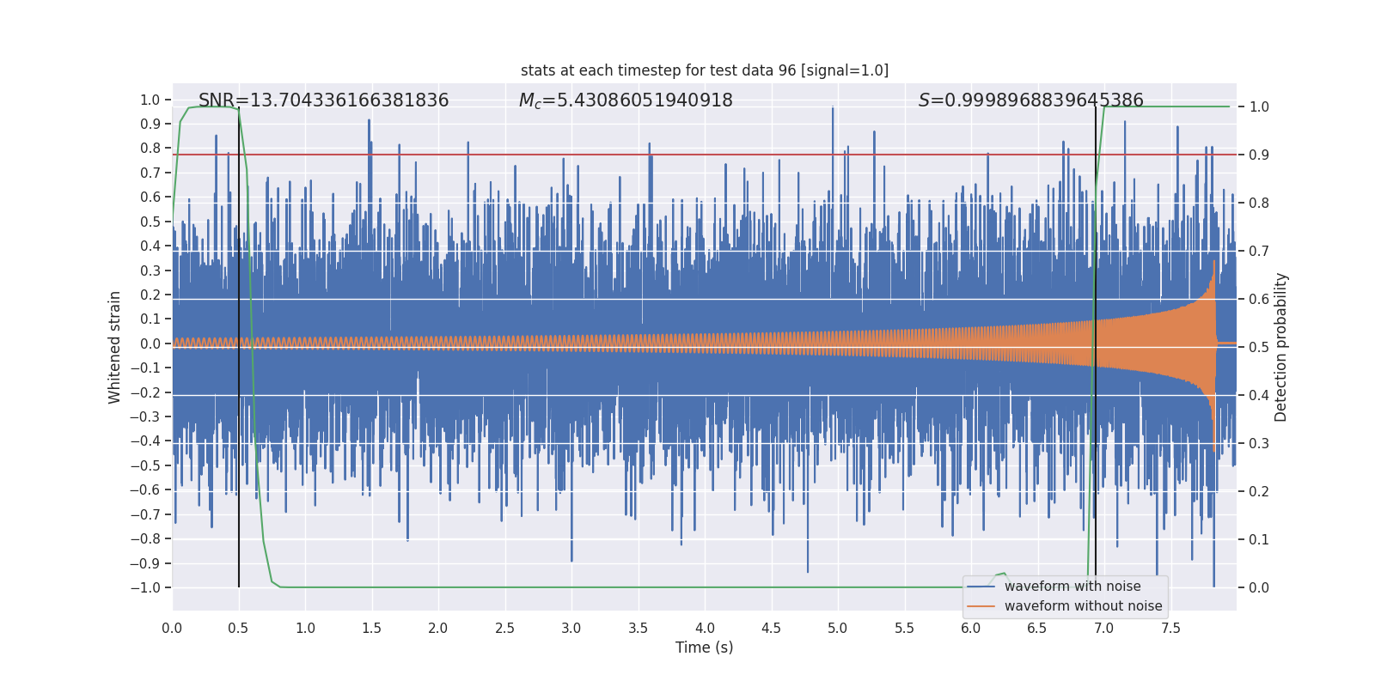
Task: Select the Mc=5.43086051940918 annotation
Action: [626, 100]
